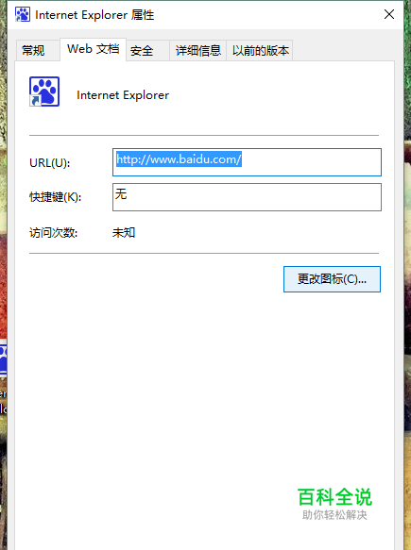
Task: Click the Internet Explorer name beside the icon
Action: 123,95
